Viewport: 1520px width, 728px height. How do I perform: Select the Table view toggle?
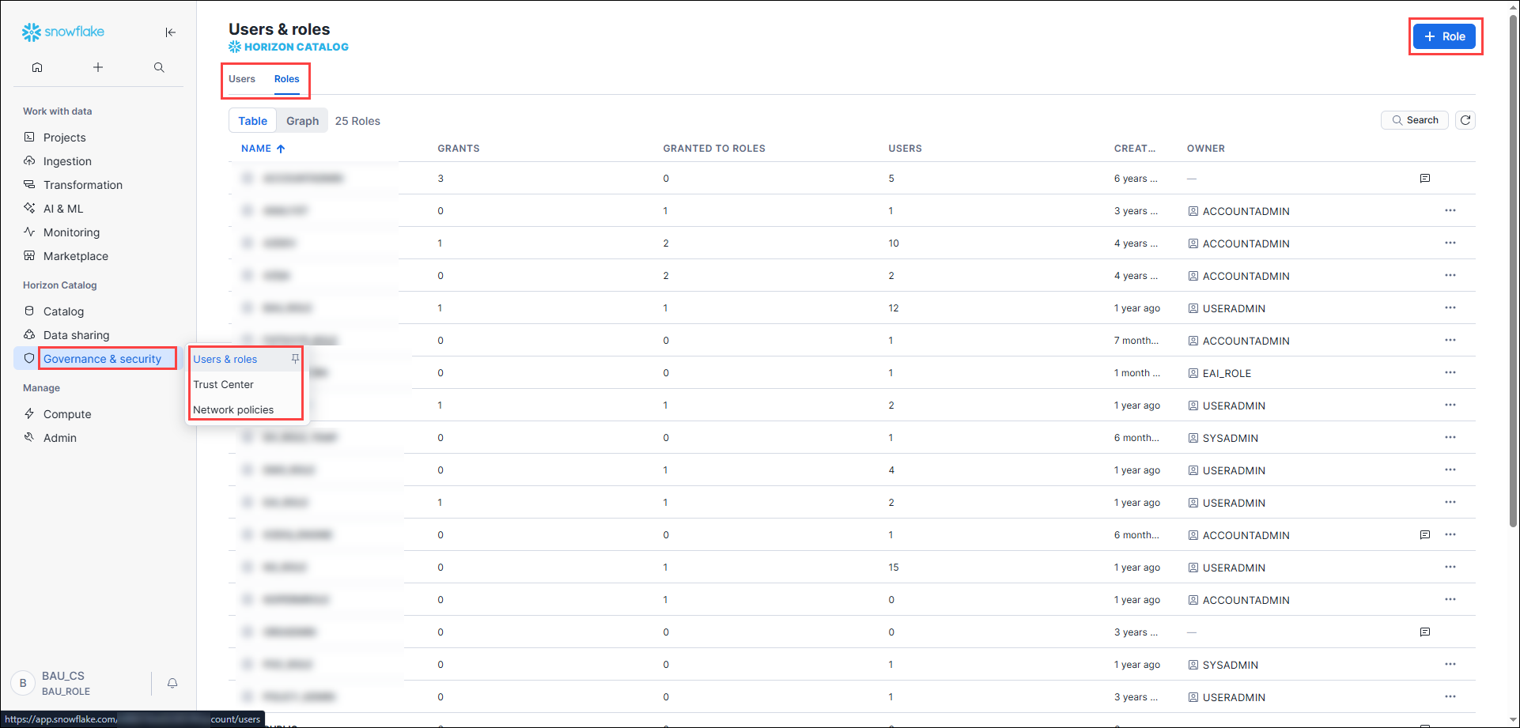coord(252,121)
